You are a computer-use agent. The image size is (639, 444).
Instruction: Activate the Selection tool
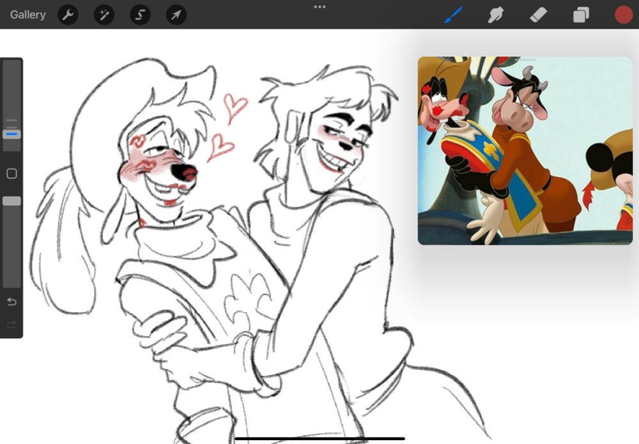(x=140, y=15)
